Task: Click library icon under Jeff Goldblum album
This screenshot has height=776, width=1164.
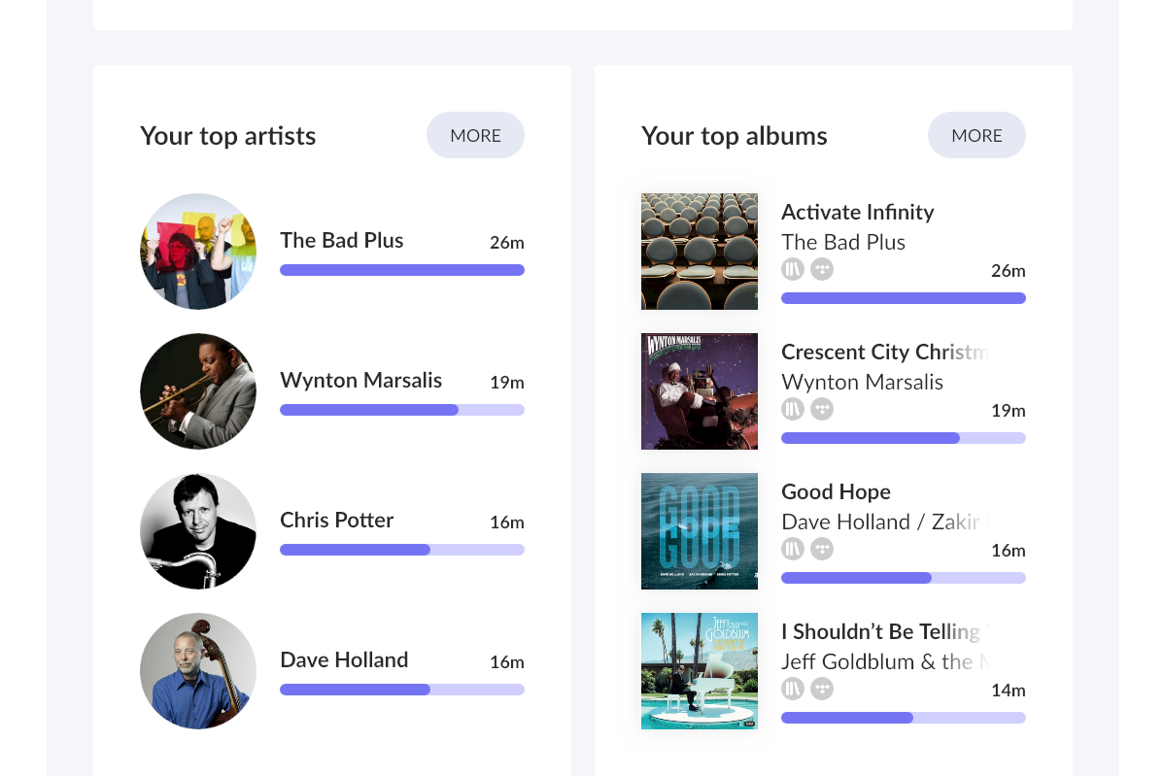Action: (793, 689)
